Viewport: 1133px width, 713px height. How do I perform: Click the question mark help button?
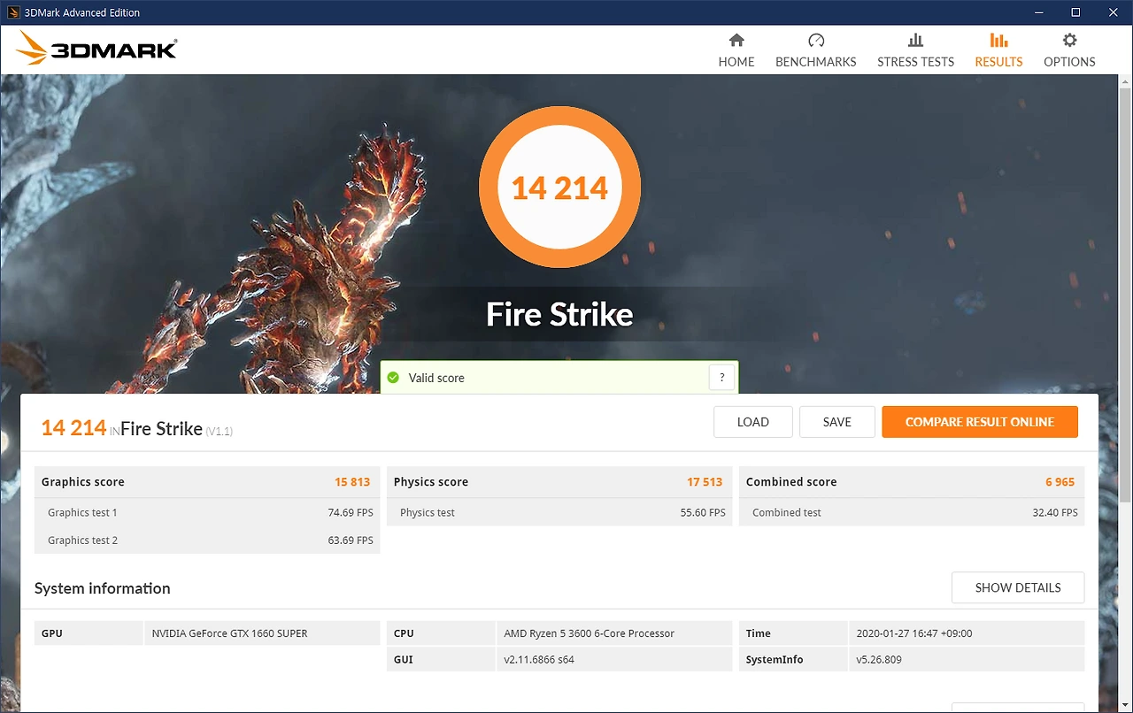click(721, 378)
